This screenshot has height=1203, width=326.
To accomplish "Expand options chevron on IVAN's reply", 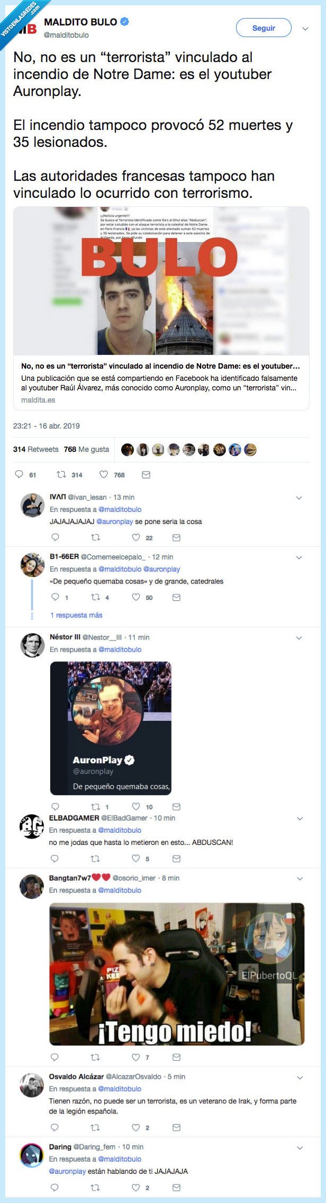I will pos(299,498).
